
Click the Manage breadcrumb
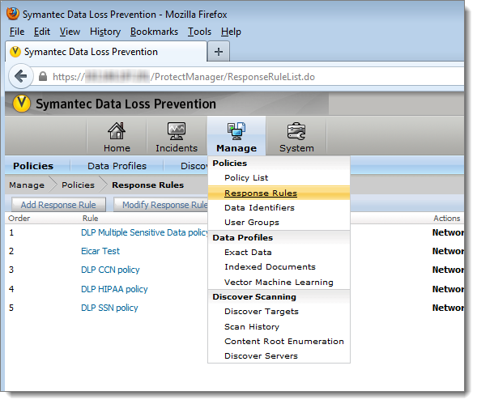click(x=27, y=185)
